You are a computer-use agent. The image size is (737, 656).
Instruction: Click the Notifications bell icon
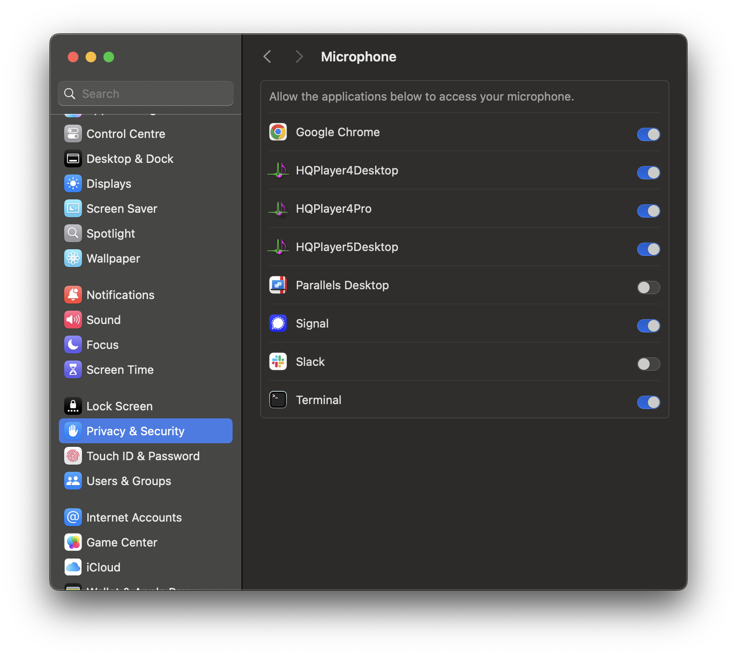point(73,295)
